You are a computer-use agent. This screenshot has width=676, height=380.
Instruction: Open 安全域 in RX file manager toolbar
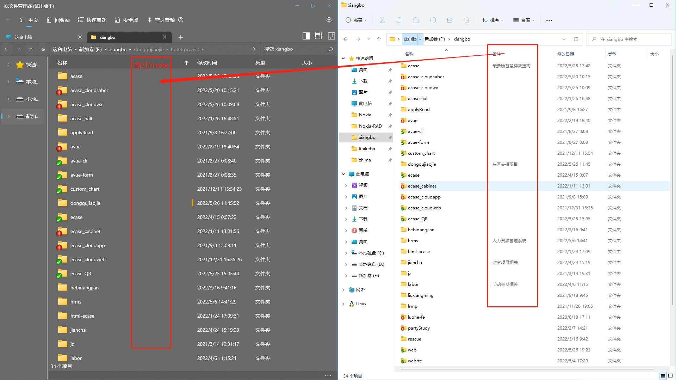click(x=126, y=20)
